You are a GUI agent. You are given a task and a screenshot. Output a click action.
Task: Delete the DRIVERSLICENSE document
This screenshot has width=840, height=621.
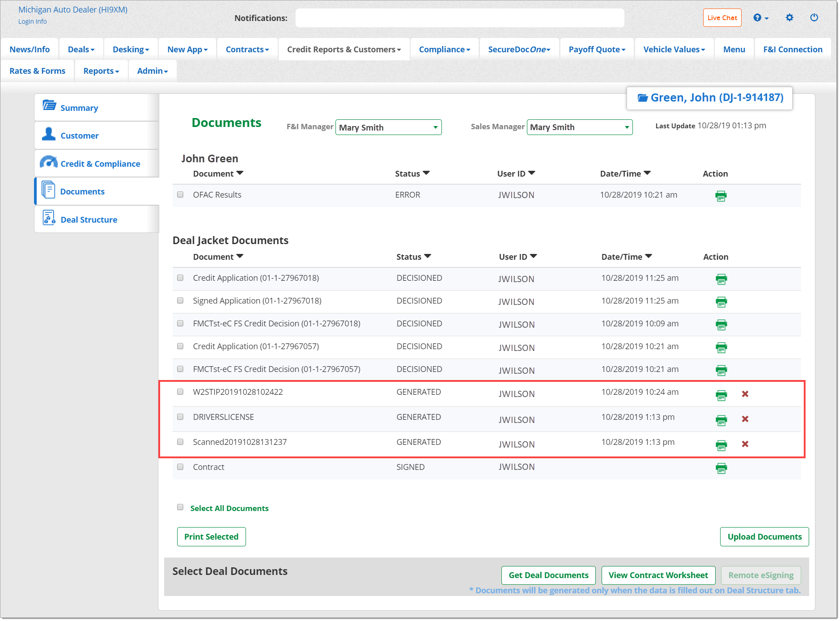pyautogui.click(x=745, y=419)
